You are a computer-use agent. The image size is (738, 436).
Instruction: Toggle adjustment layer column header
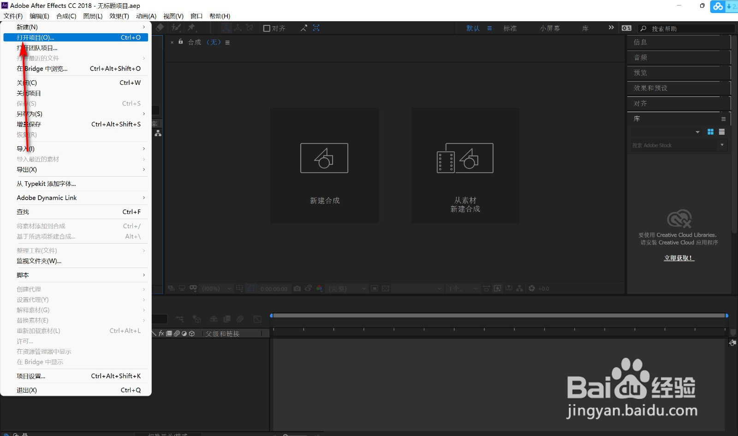point(184,333)
